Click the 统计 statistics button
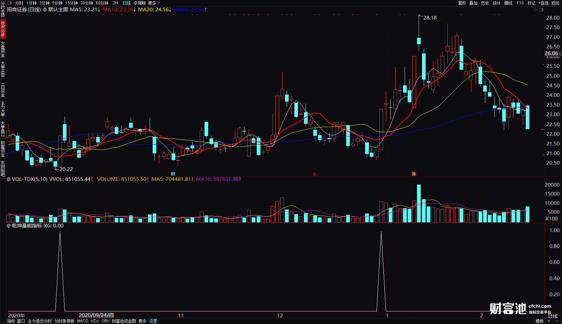The height and width of the screenshot is (324, 562). (496, 3)
